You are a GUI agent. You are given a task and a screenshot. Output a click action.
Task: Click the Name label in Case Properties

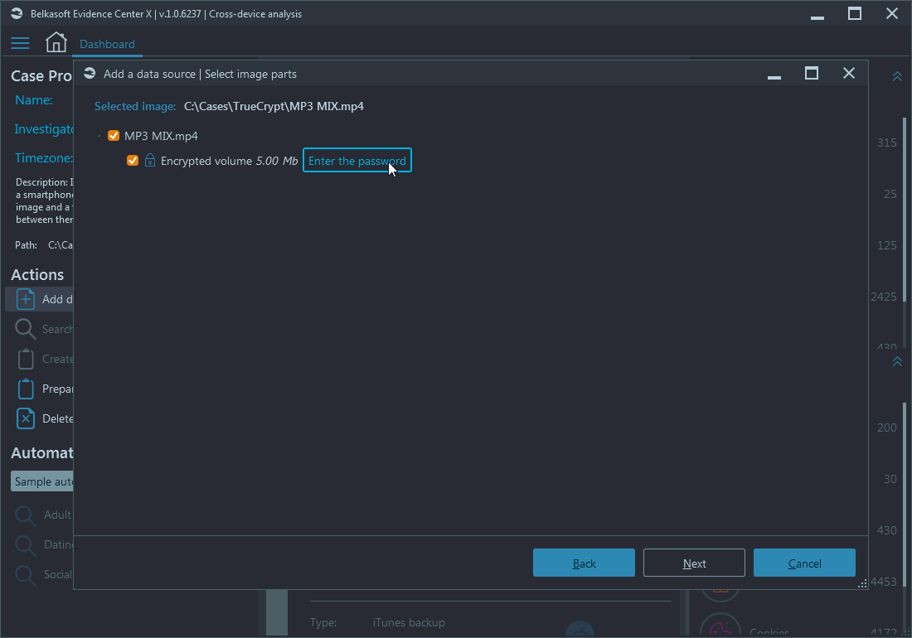34,100
